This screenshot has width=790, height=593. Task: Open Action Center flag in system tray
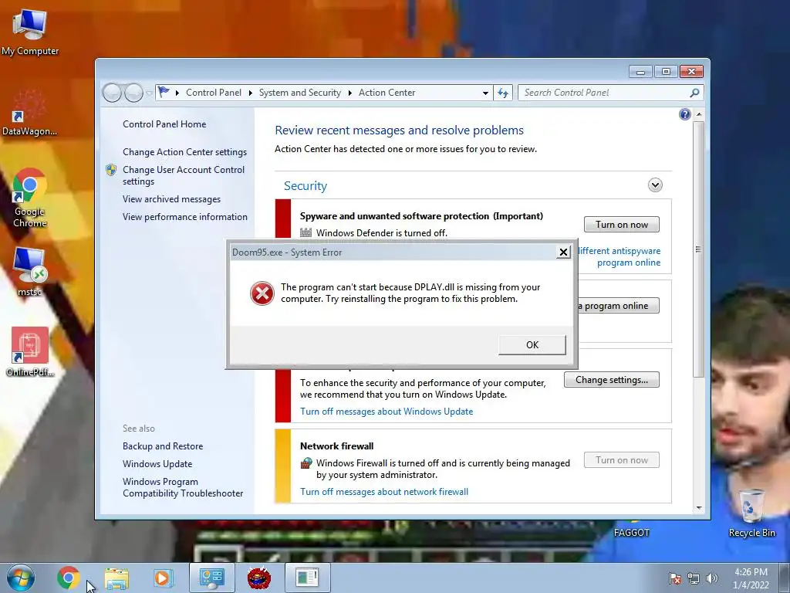(x=674, y=578)
